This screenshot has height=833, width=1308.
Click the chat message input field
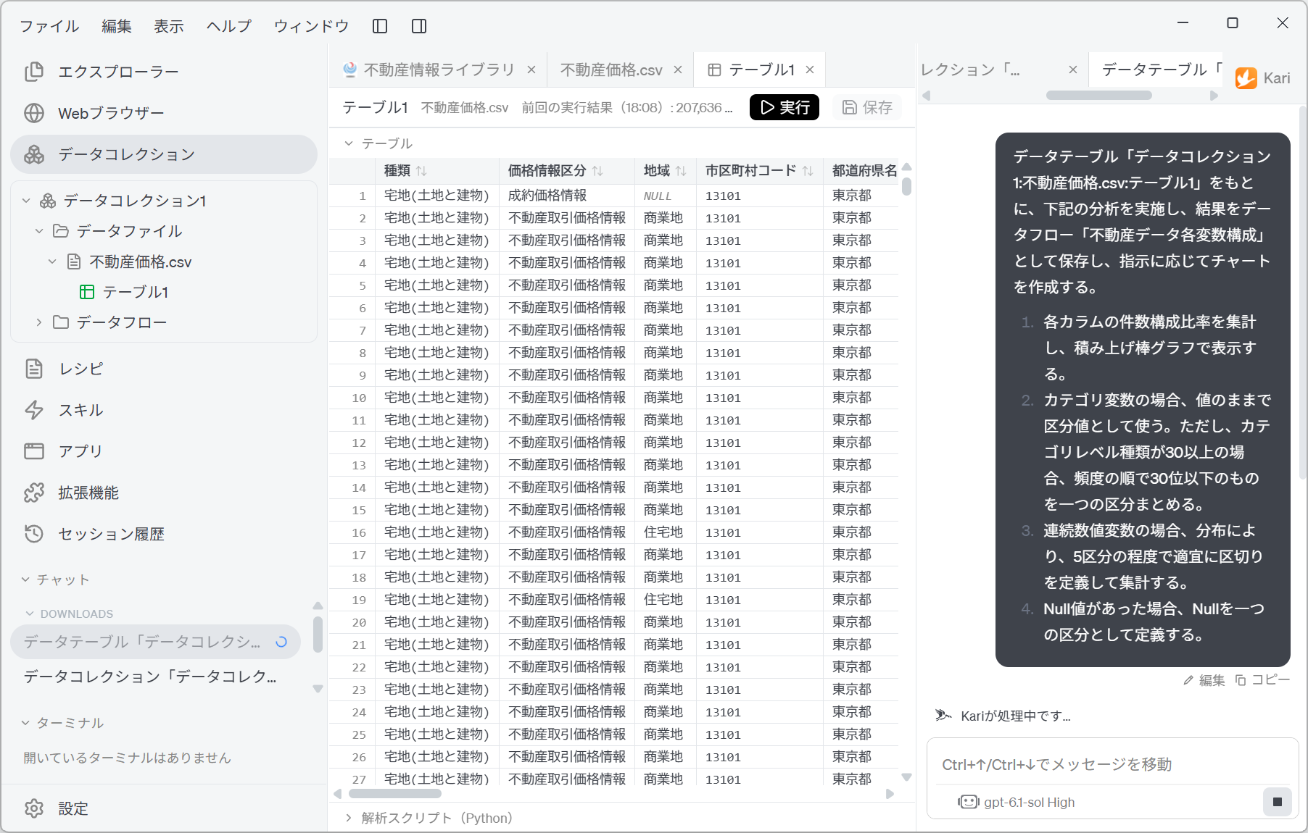[1113, 764]
